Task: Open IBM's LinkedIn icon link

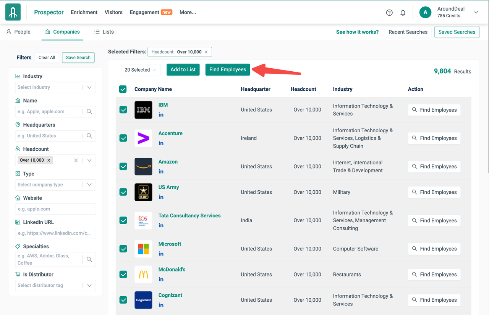Action: (x=161, y=115)
